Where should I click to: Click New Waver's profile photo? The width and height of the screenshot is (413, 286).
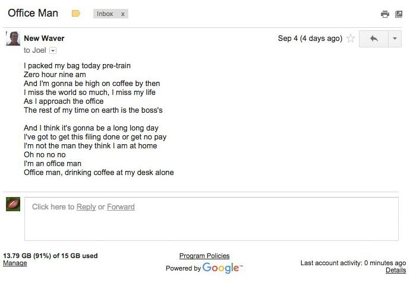pyautogui.click(x=13, y=39)
